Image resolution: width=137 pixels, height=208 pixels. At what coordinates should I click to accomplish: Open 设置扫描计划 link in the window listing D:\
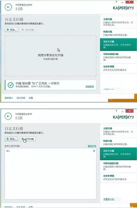click(109, 199)
